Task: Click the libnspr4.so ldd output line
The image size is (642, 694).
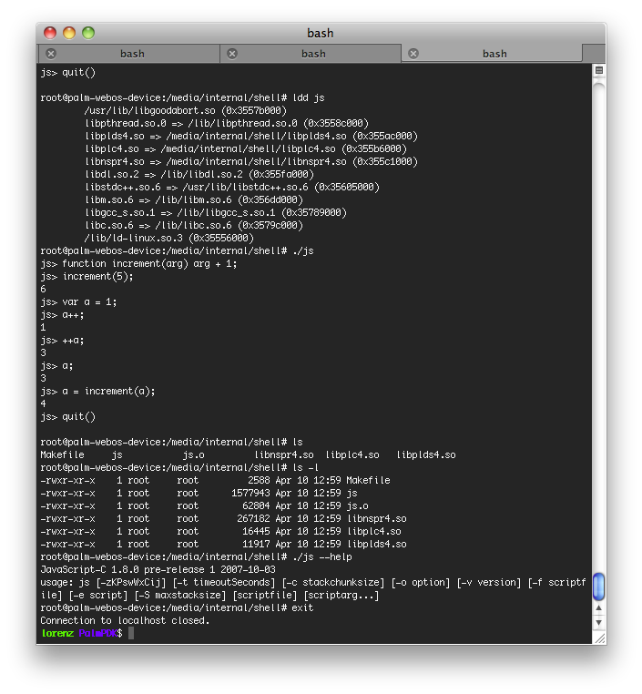Action: point(251,161)
